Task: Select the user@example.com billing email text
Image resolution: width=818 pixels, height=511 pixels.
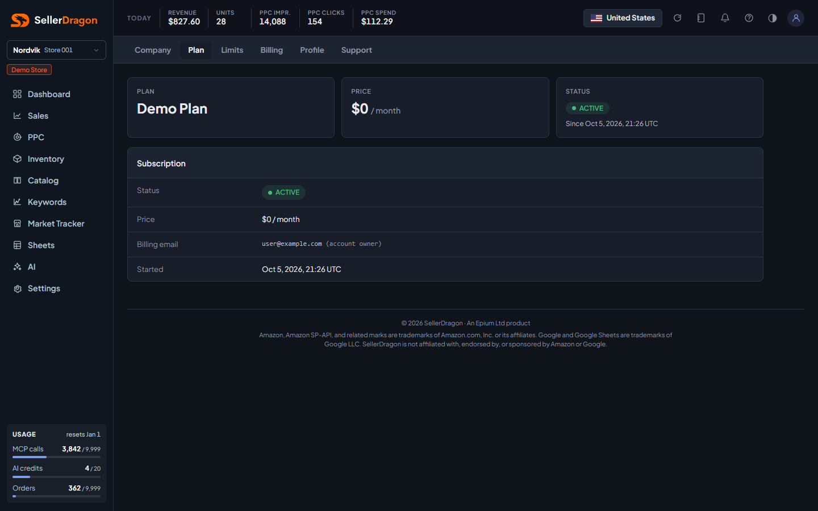Action: [x=292, y=244]
